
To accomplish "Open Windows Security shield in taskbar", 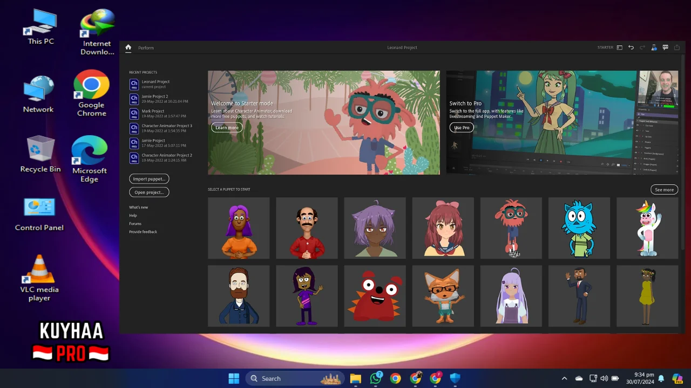I will pos(455,378).
